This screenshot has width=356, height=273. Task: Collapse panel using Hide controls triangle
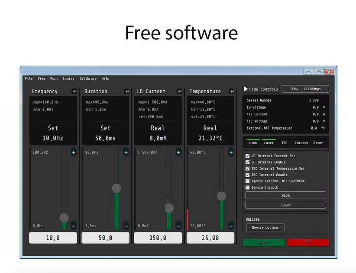tap(246, 89)
